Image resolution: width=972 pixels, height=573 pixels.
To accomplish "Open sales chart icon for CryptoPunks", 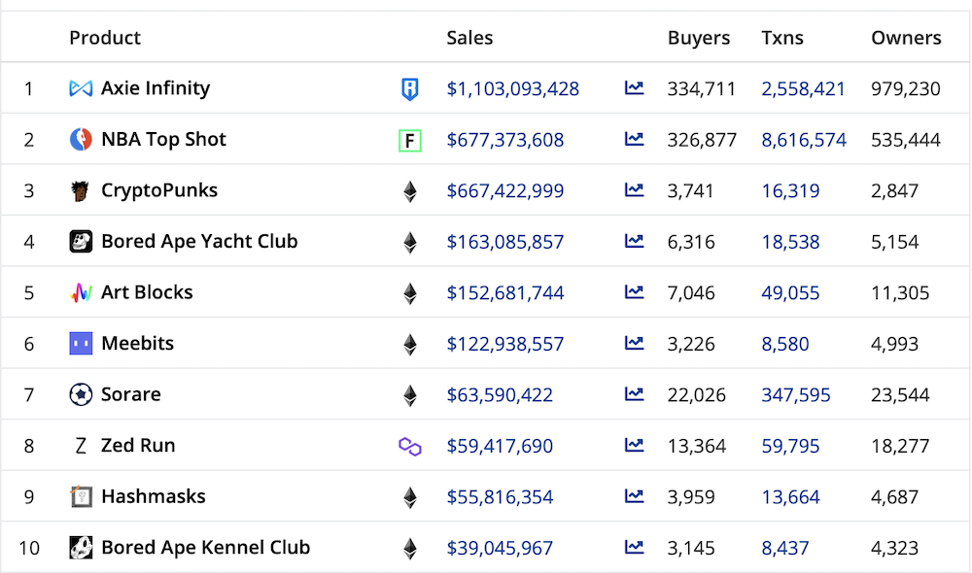I will pos(634,189).
